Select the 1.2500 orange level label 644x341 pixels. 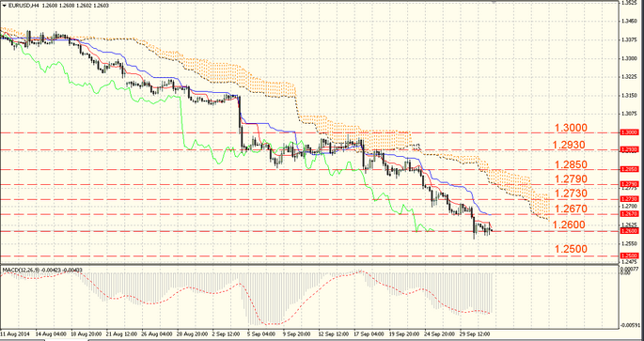coord(571,250)
